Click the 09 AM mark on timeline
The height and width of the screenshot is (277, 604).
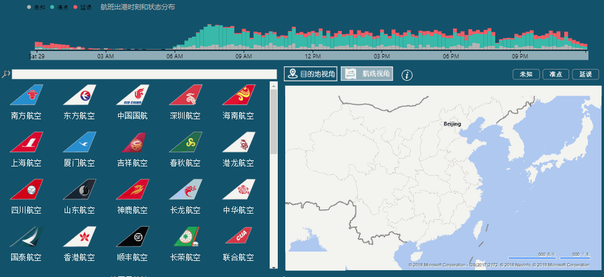(243, 57)
